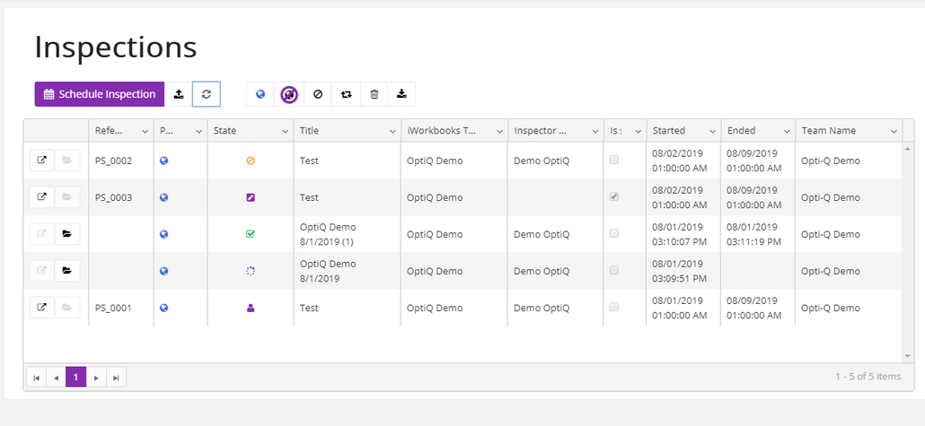Screen dimensions: 925x426
Task: Click the blue globe toolbar filter icon
Action: [x=260, y=94]
